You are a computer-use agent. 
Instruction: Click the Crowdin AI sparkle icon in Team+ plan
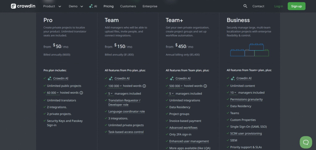coord(172,79)
